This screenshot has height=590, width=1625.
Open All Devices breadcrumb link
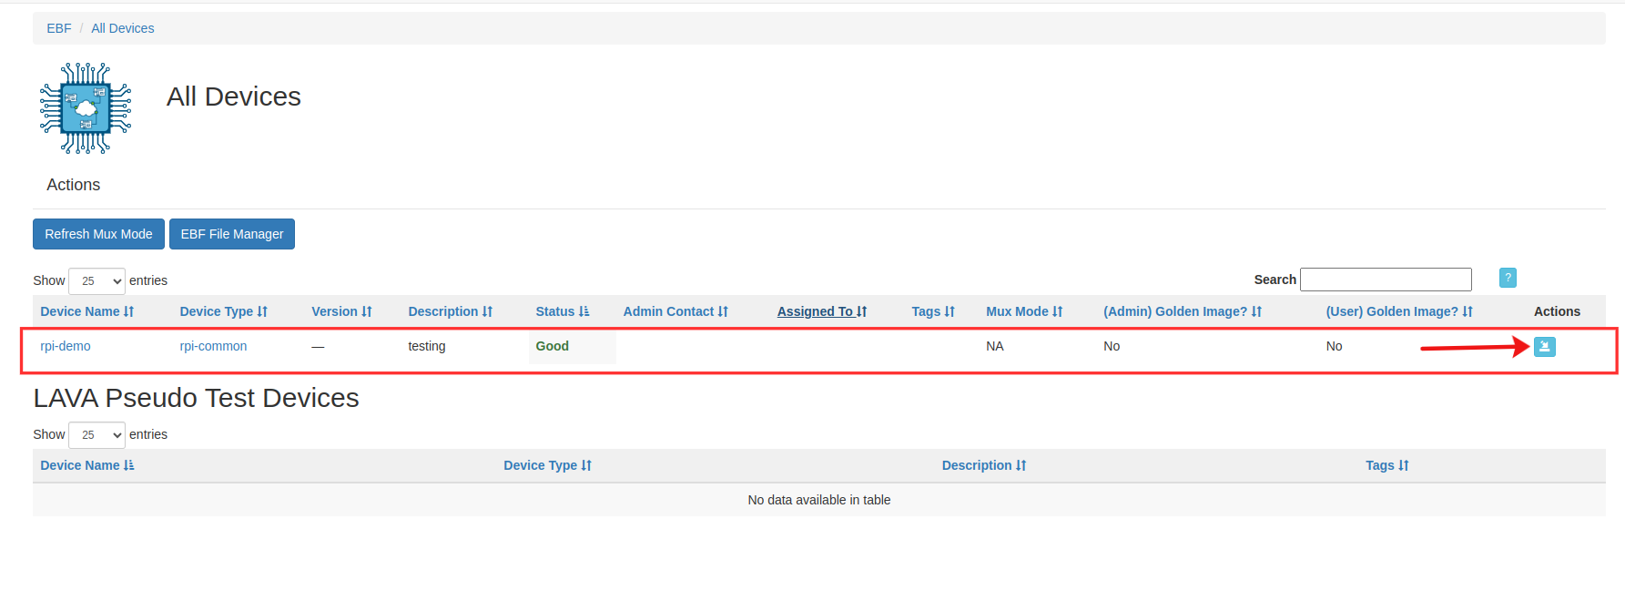[123, 28]
